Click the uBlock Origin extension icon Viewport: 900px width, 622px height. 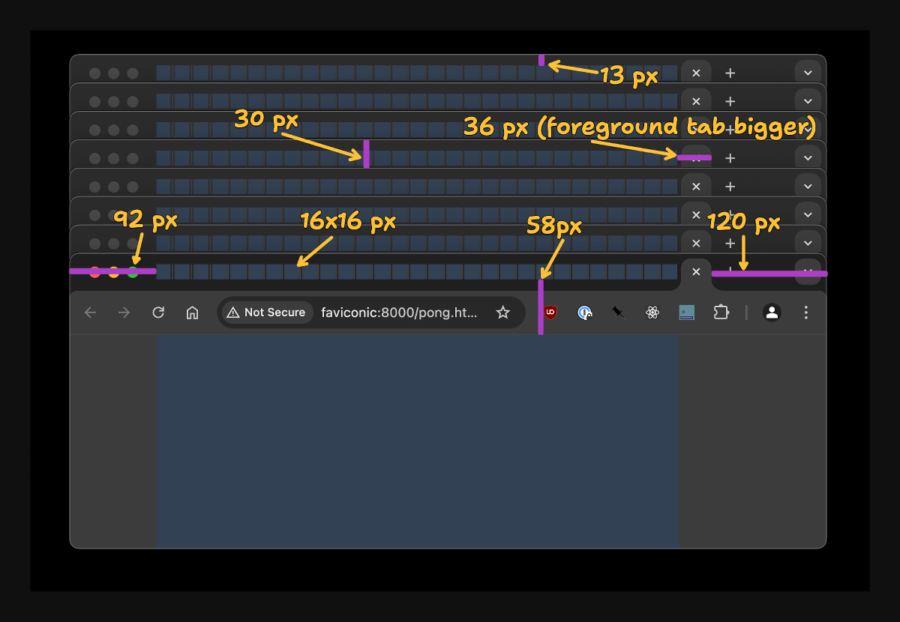(x=550, y=312)
